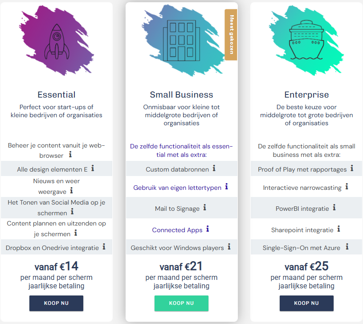The height and width of the screenshot is (324, 363).
Task: Open info for Single-Sign-On met Azure
Action: [x=347, y=246]
